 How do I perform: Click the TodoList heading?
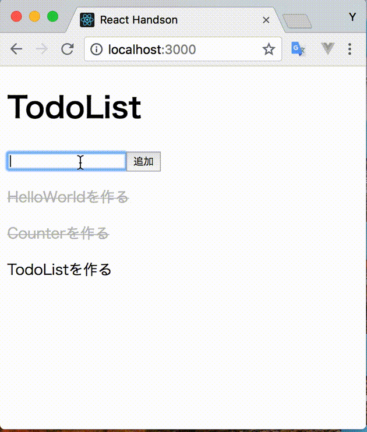74,107
